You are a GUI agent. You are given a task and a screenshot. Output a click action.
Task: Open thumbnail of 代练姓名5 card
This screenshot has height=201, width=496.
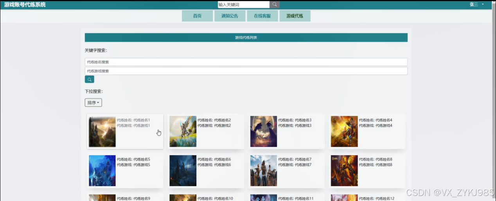[102, 170]
